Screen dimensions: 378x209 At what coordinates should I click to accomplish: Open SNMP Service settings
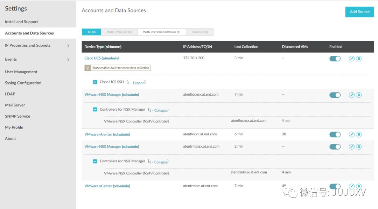(x=17, y=116)
